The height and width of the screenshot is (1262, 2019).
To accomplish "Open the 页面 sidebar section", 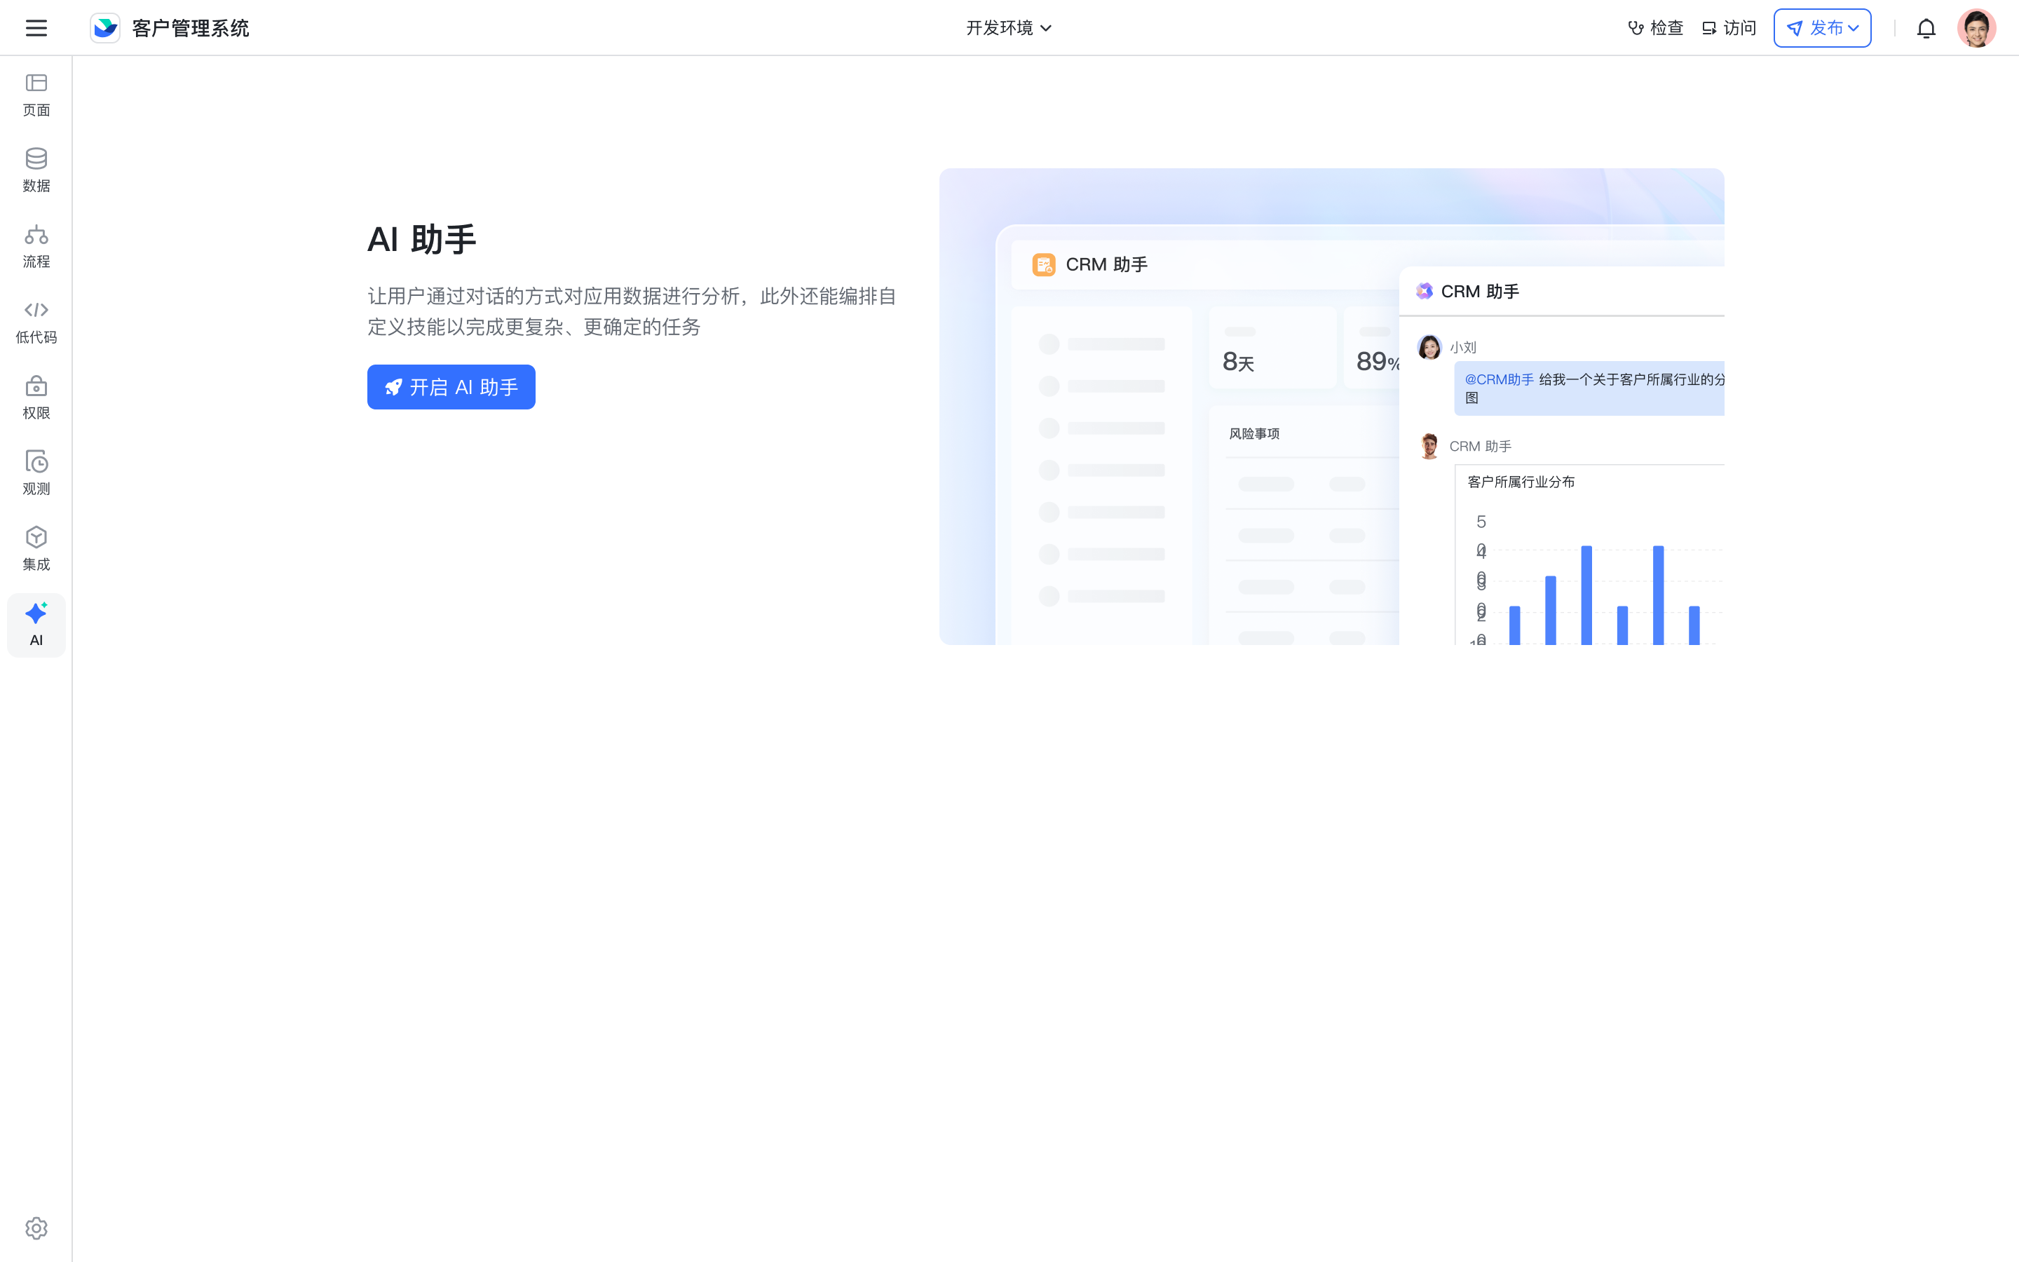I will click(x=36, y=95).
